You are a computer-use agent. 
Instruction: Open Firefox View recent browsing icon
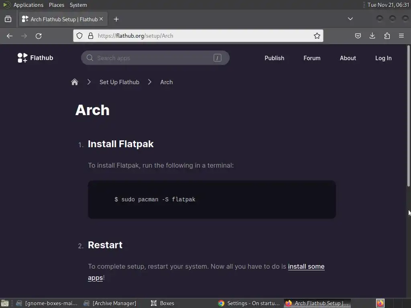point(8,19)
